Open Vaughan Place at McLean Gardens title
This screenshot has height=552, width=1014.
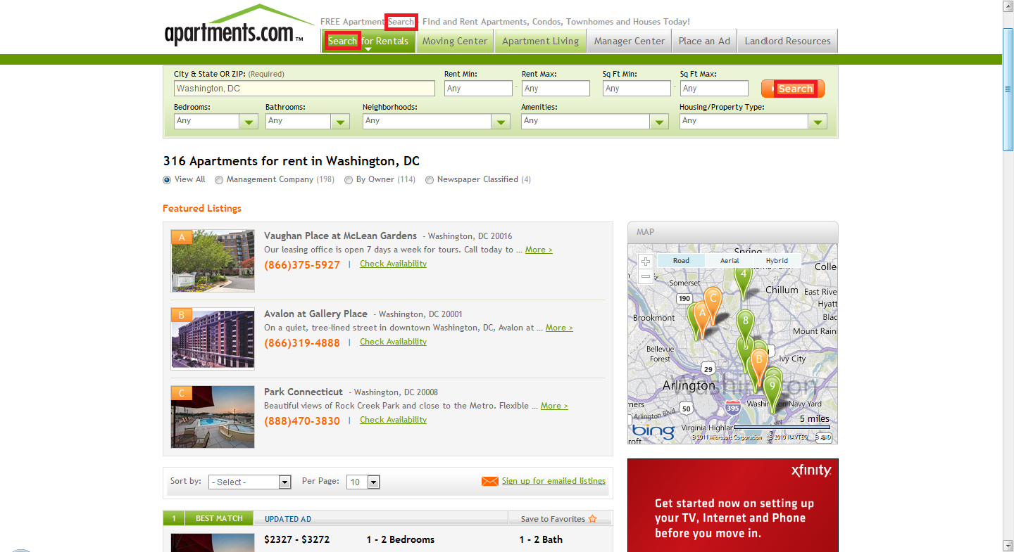point(340,236)
